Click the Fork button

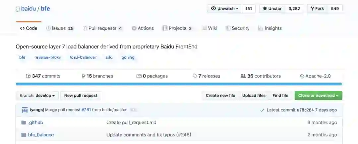pyautogui.click(x=317, y=9)
